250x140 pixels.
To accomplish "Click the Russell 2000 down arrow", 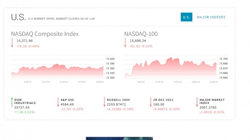I will click(104, 102).
